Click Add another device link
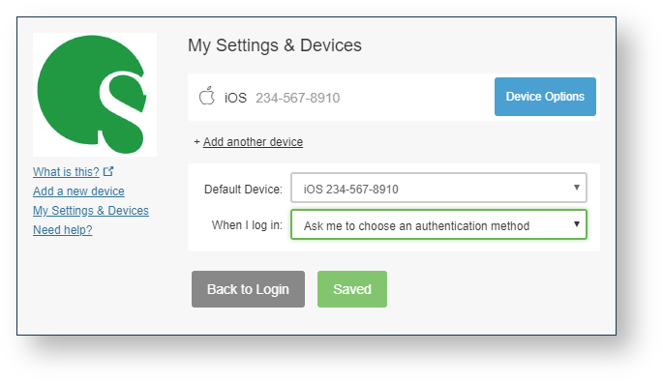663x382 pixels. point(253,142)
